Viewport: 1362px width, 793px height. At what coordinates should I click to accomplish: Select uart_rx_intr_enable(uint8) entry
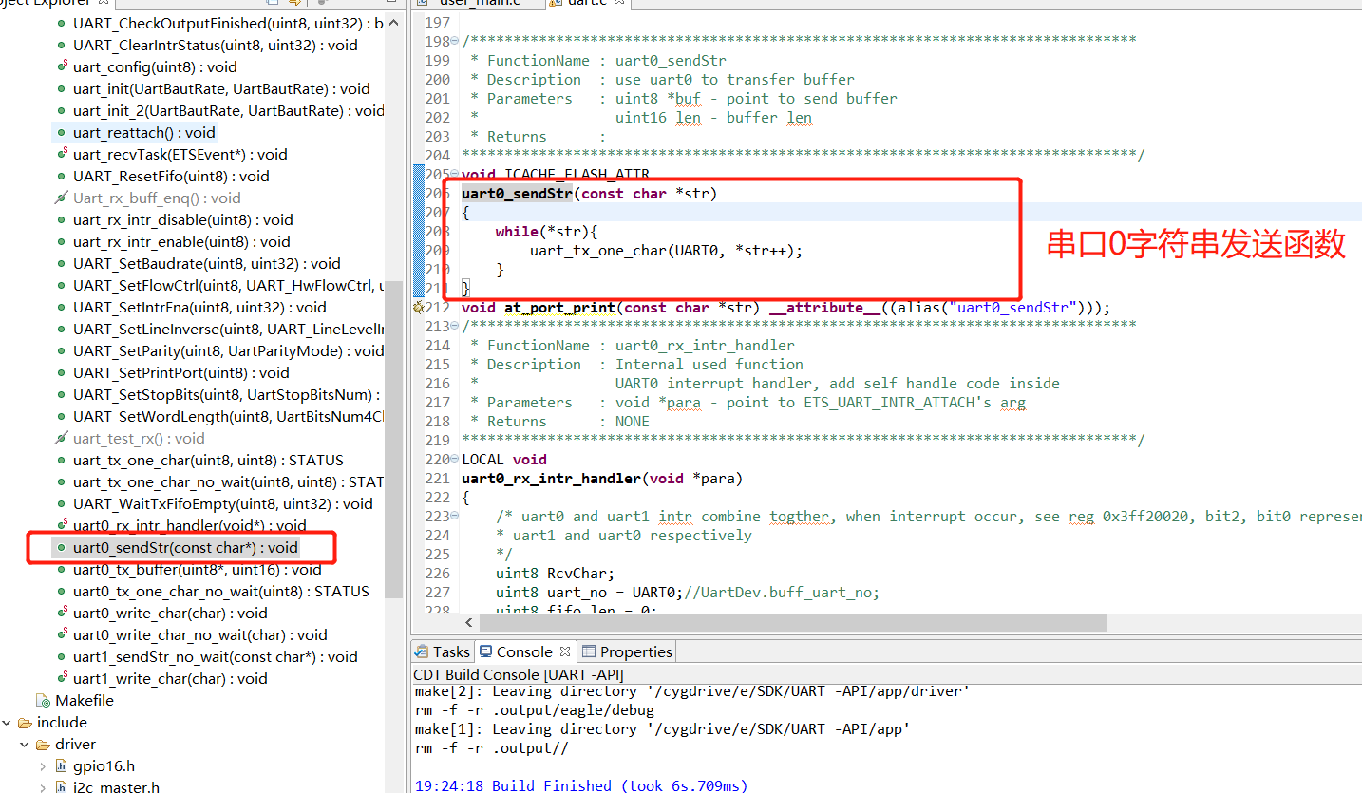(181, 241)
